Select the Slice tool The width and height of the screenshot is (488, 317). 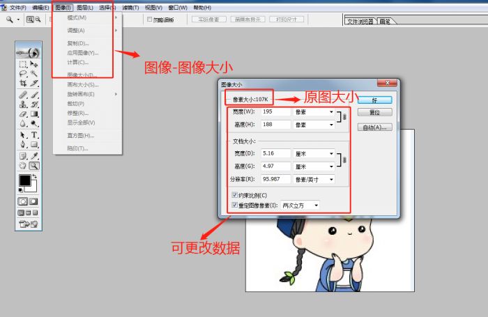[34, 83]
